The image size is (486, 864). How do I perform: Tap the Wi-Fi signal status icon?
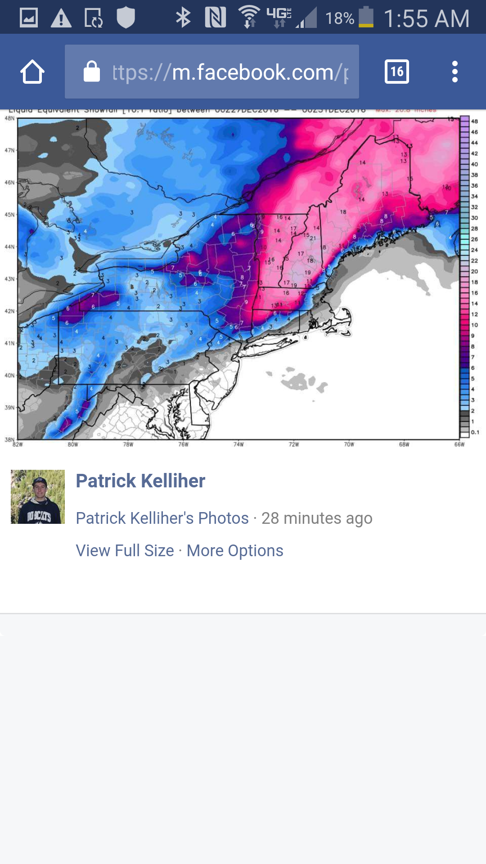[249, 18]
